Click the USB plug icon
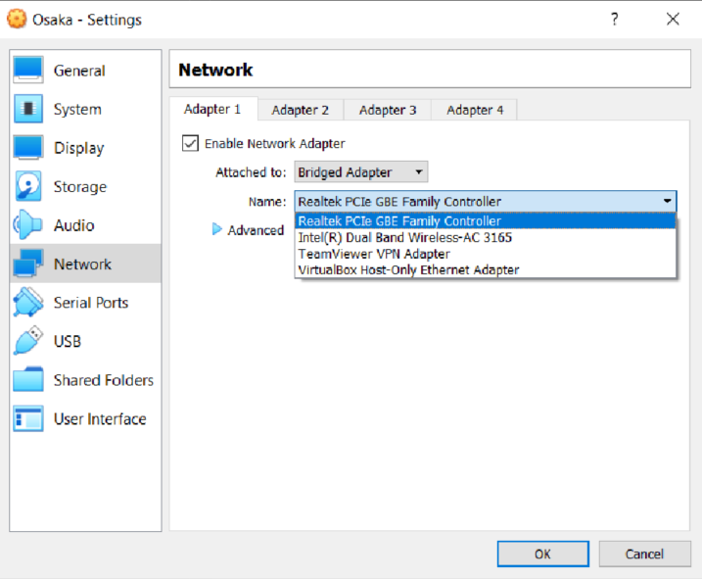 (x=28, y=341)
